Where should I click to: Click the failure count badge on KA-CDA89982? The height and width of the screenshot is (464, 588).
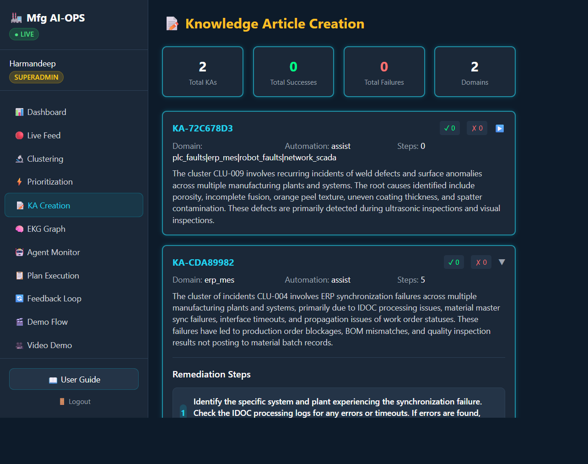[481, 262]
